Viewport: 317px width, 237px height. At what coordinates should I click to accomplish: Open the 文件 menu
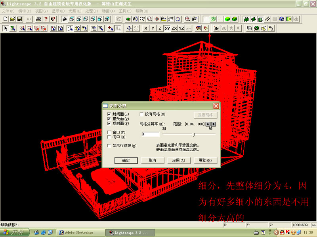[x=8, y=11]
